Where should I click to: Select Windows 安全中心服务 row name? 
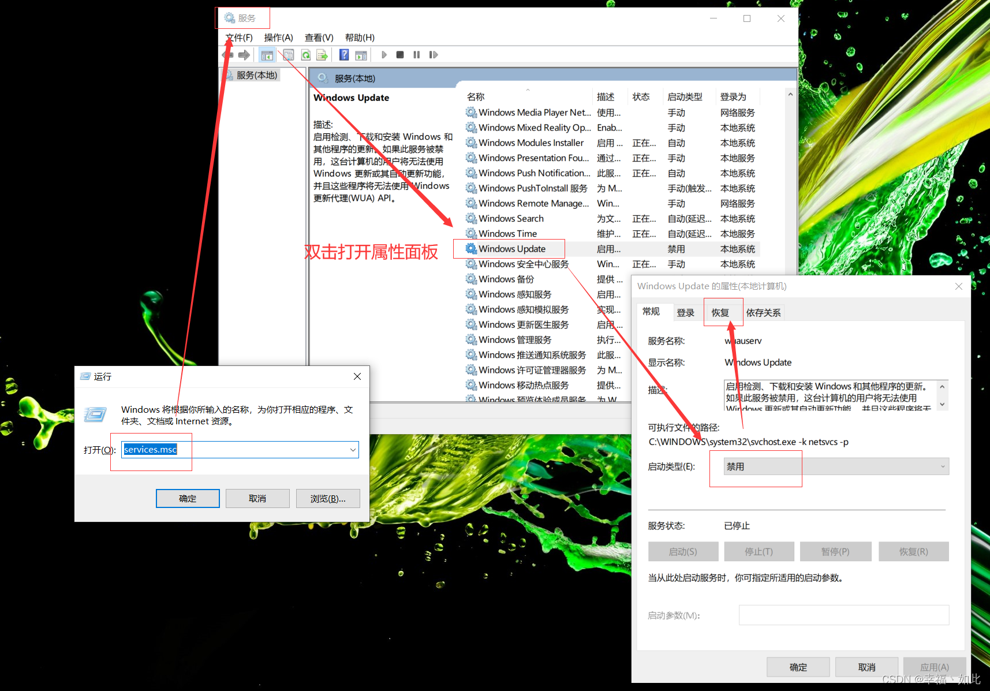coord(524,264)
